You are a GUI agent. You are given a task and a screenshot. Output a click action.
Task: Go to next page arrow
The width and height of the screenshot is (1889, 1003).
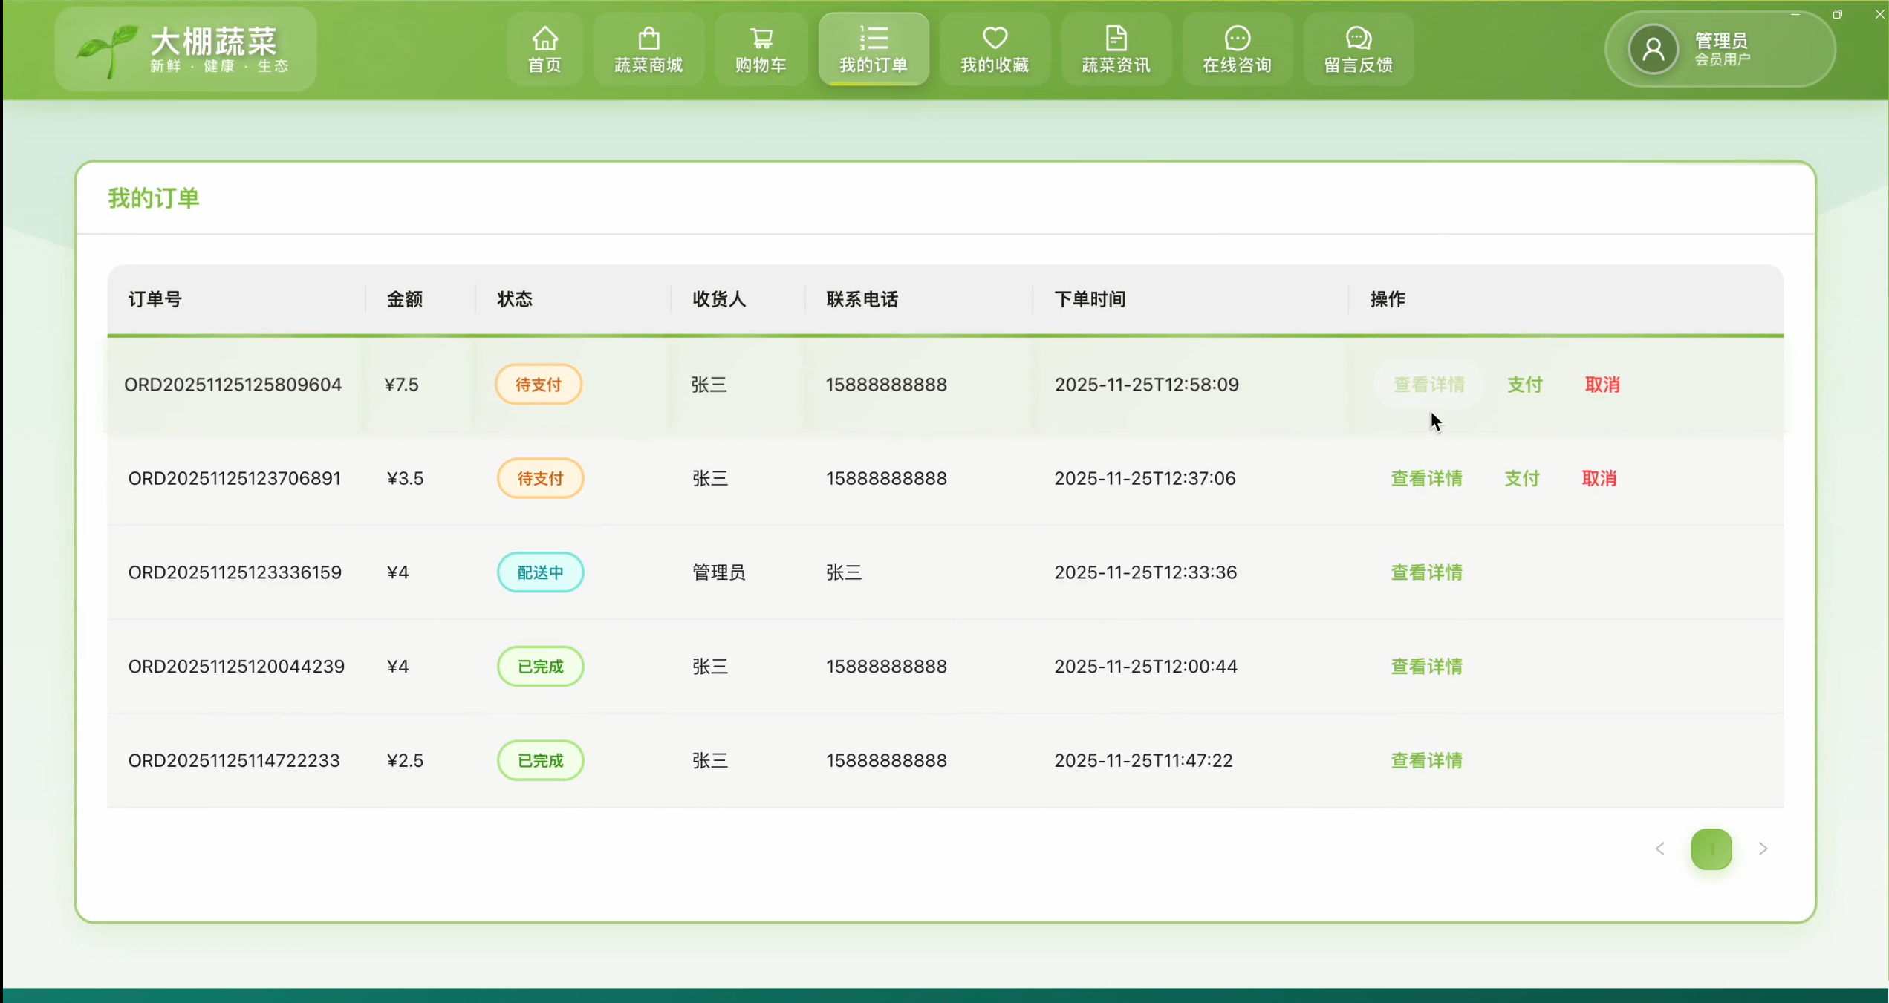(1763, 849)
